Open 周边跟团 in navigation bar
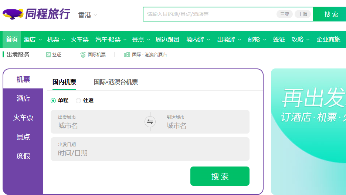This screenshot has height=195, width=346. point(167,40)
